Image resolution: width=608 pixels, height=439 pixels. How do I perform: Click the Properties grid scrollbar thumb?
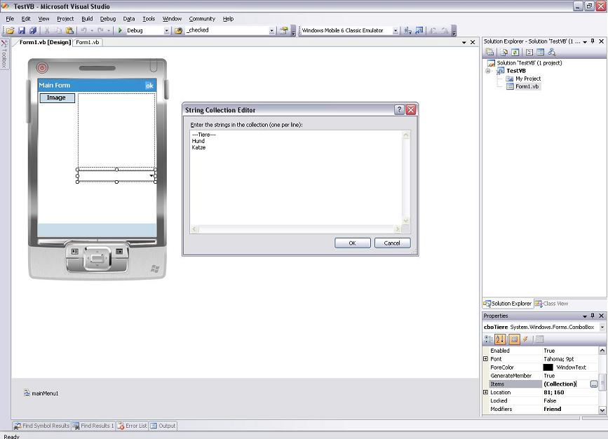click(602, 382)
